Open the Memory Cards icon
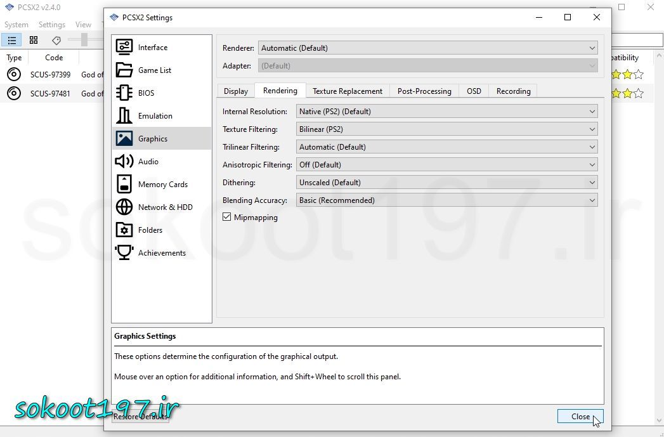664x437 pixels. pyautogui.click(x=124, y=185)
